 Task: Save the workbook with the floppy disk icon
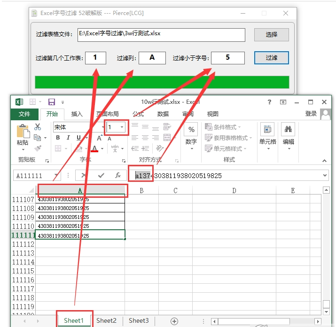(52, 102)
